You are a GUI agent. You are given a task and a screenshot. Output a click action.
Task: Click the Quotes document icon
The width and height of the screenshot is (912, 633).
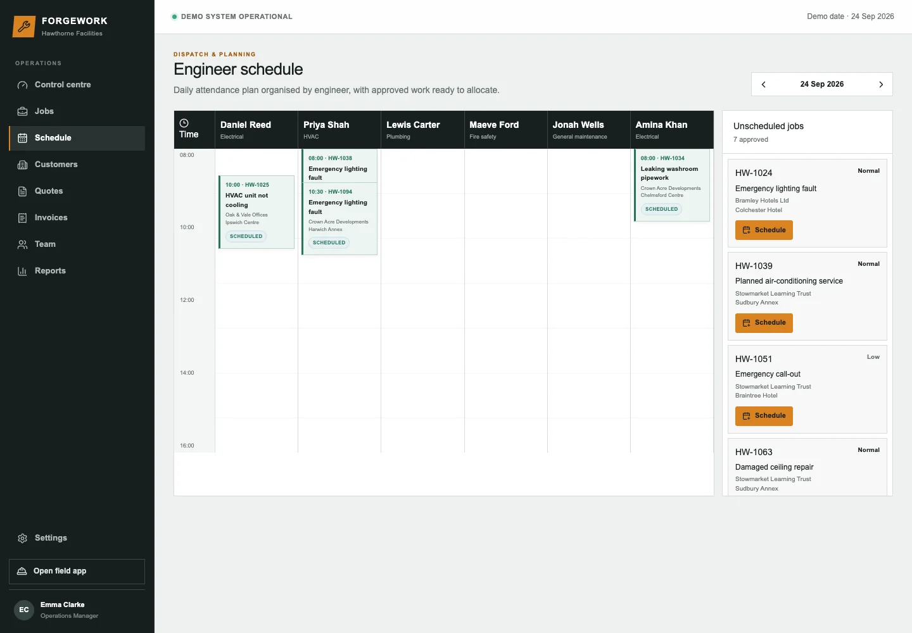click(22, 191)
